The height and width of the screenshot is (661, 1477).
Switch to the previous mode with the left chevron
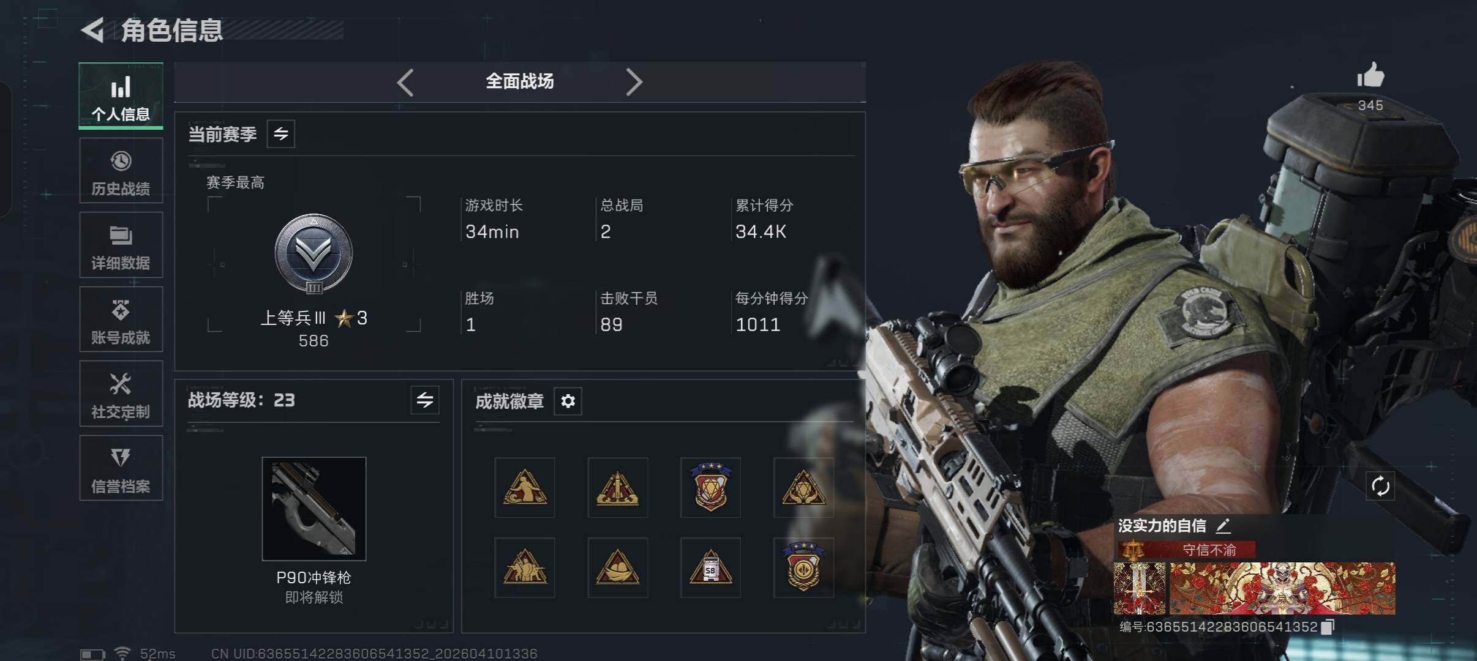click(405, 82)
